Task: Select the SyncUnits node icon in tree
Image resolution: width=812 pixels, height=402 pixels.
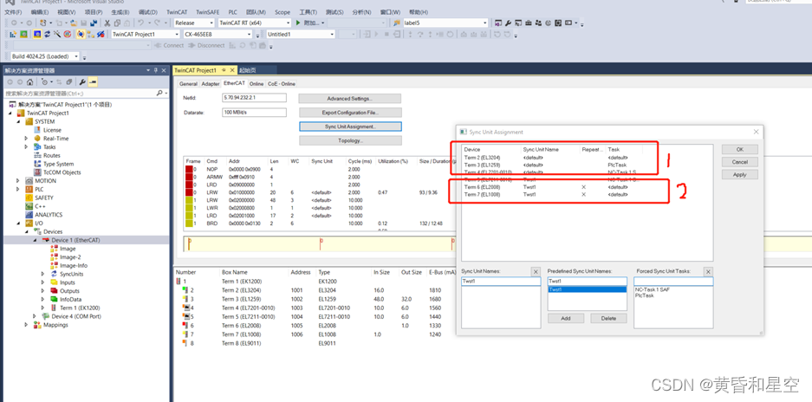Action: (x=53, y=274)
